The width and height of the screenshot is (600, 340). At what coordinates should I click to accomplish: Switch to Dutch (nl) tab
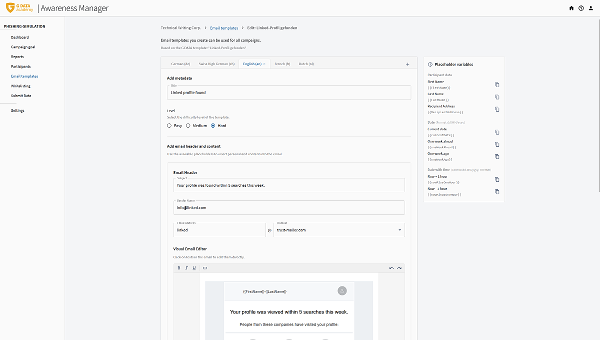(306, 64)
